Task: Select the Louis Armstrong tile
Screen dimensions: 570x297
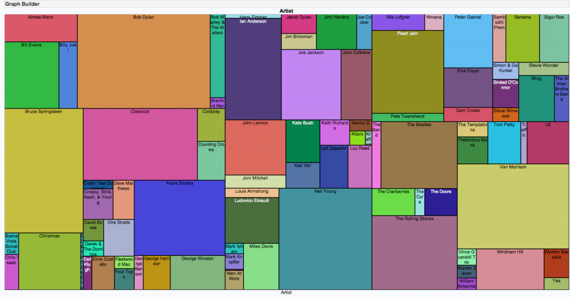Action: pos(252,193)
